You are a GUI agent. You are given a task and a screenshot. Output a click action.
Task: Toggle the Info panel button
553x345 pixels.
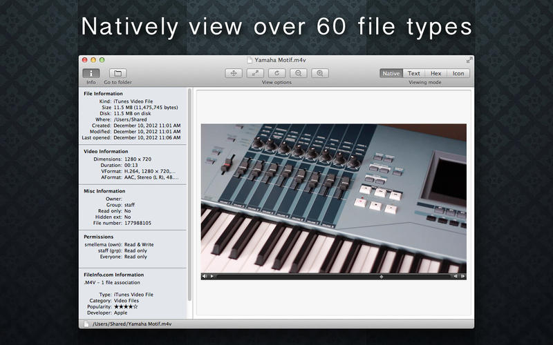click(x=91, y=73)
